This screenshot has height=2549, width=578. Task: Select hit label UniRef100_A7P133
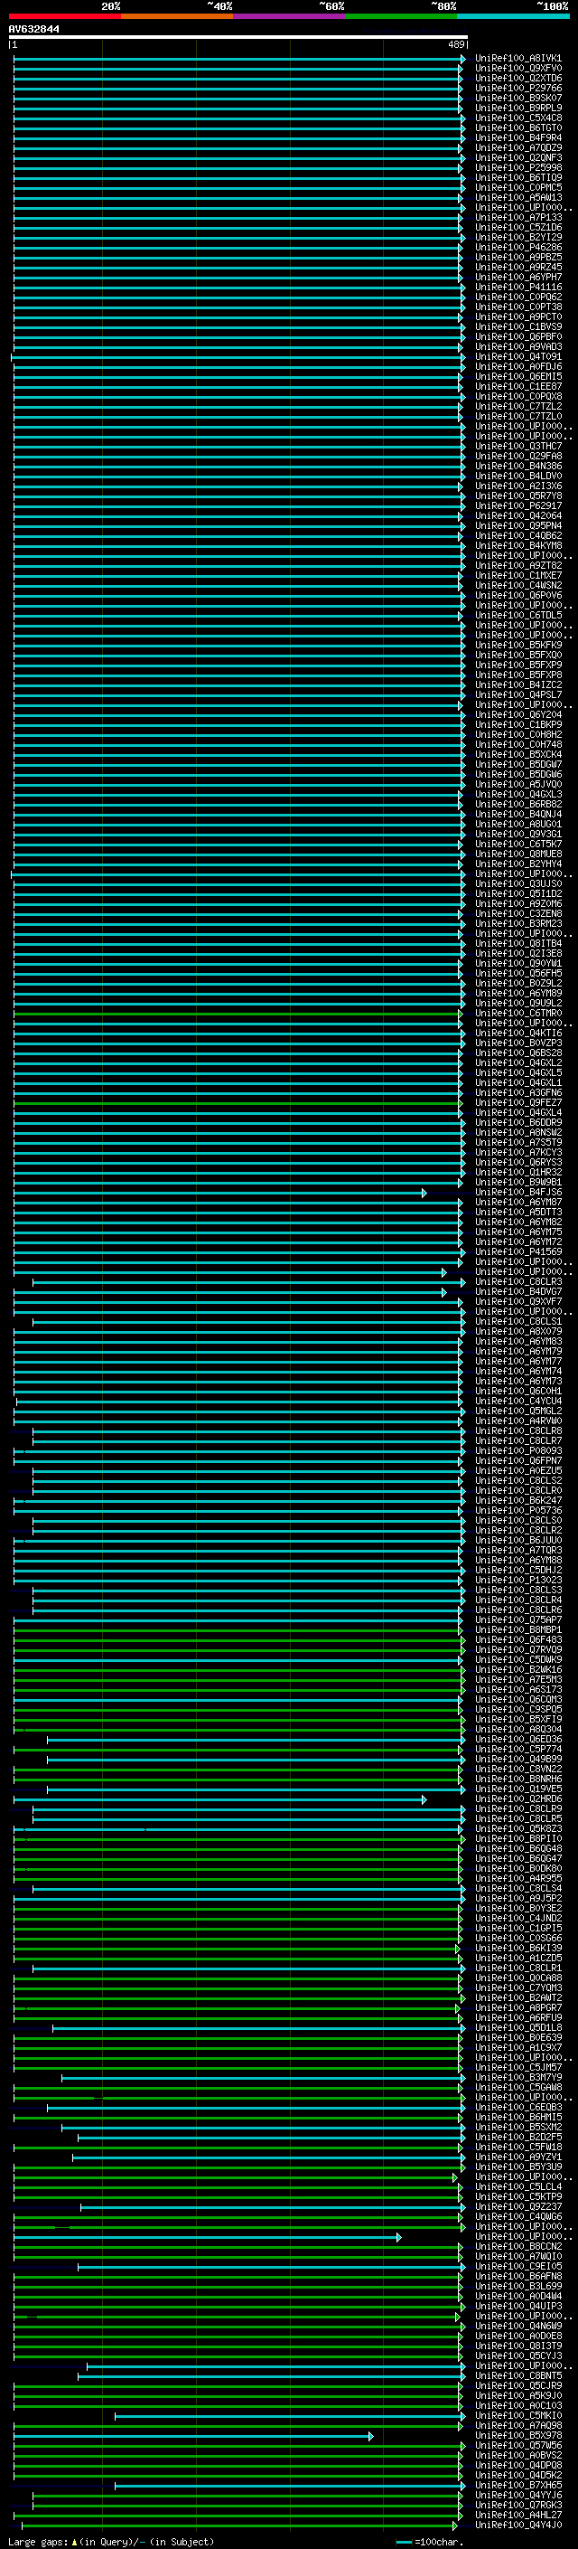(517, 218)
